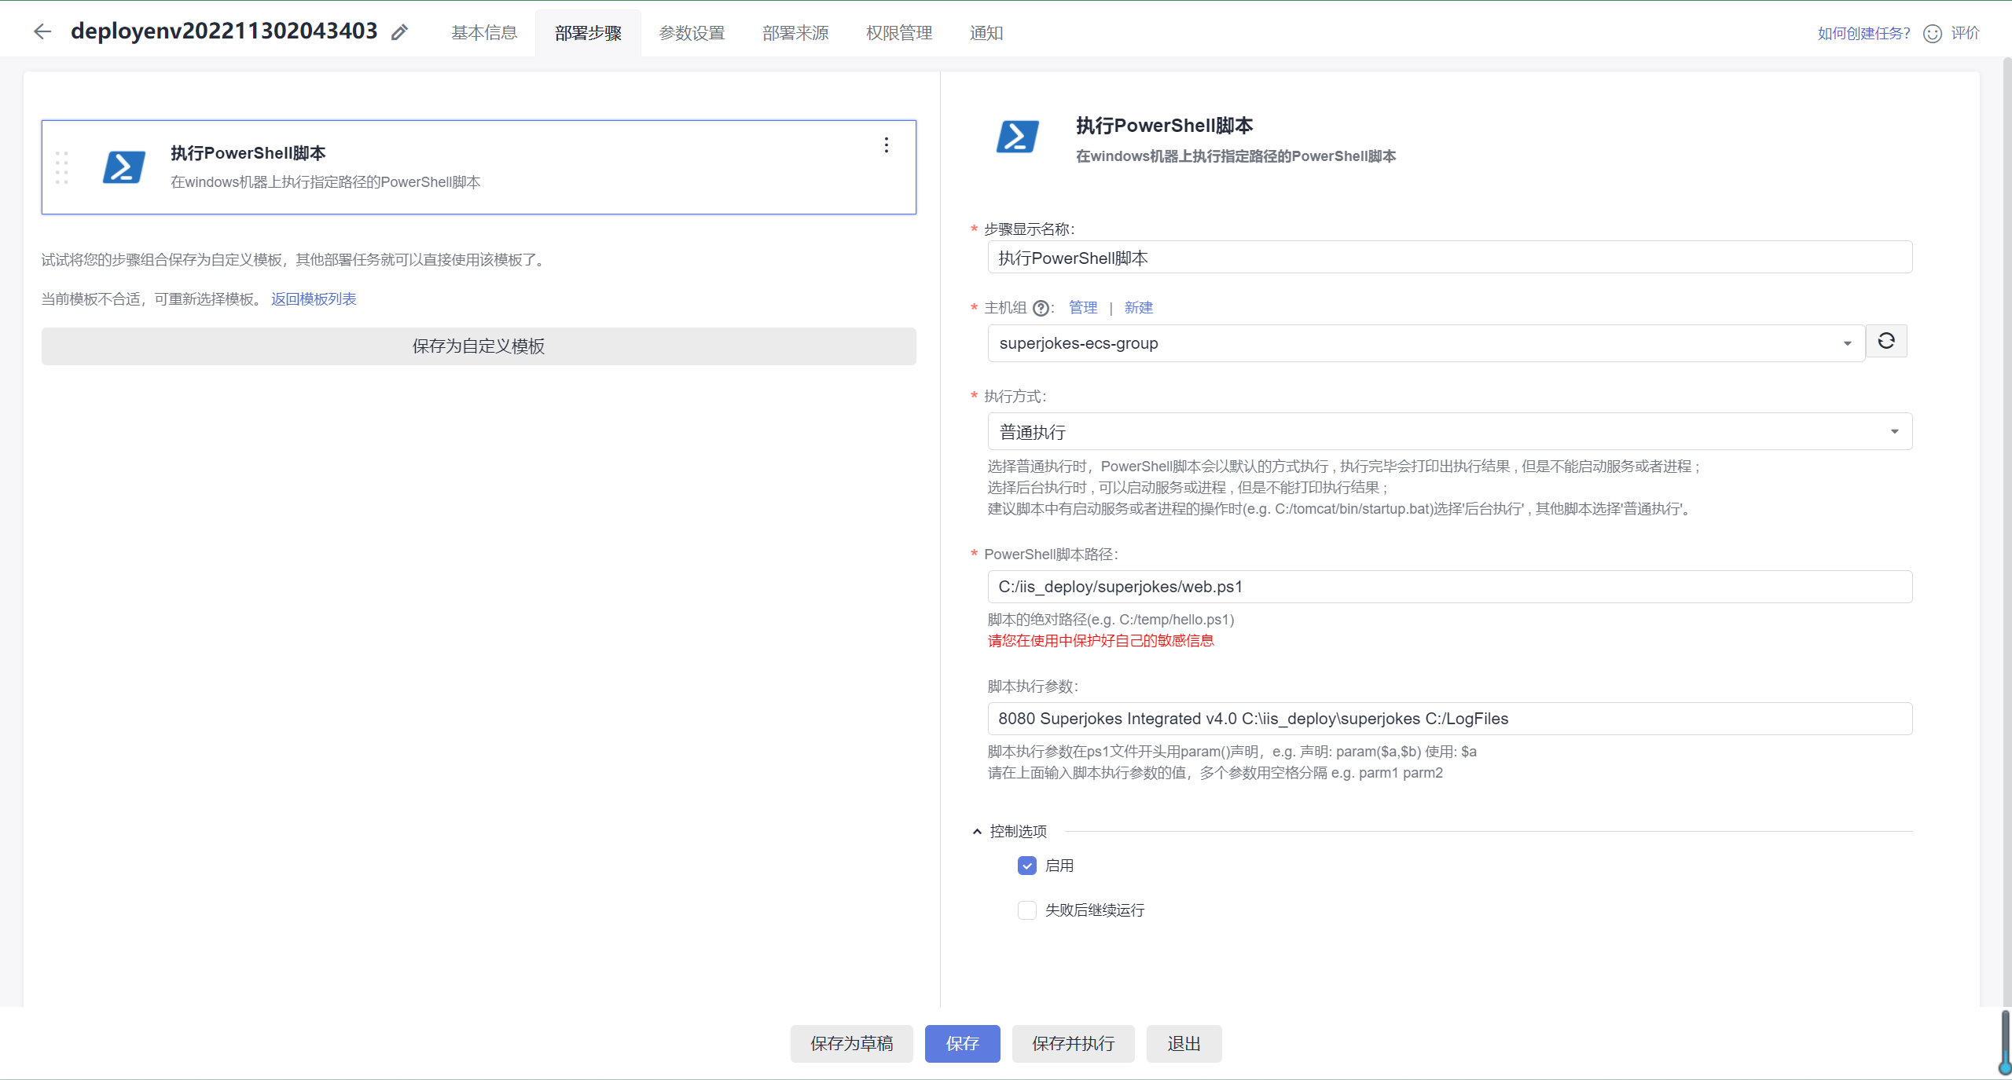Focus the PowerShell脚本路径 input field

pyautogui.click(x=1449, y=587)
